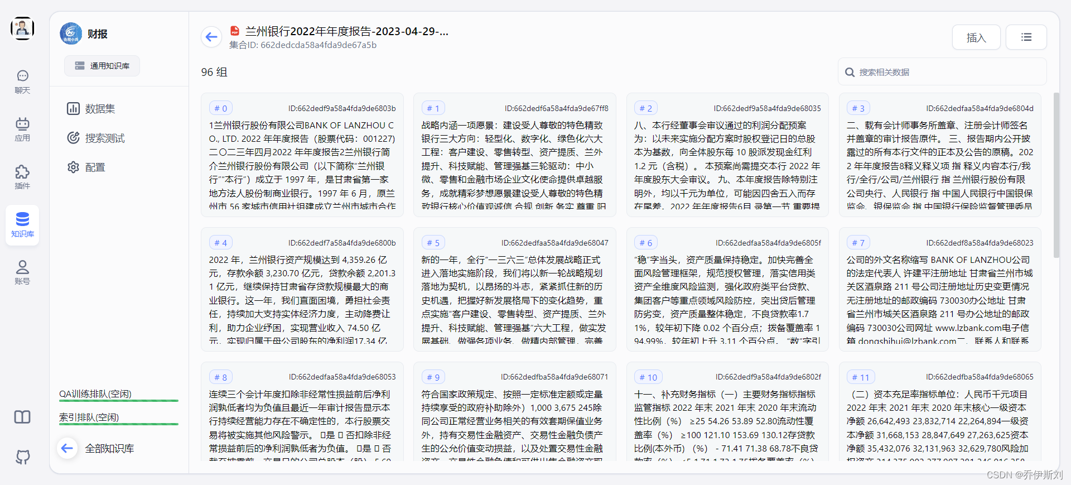Open data chunk card #11
The height and width of the screenshot is (485, 1071).
click(940, 412)
